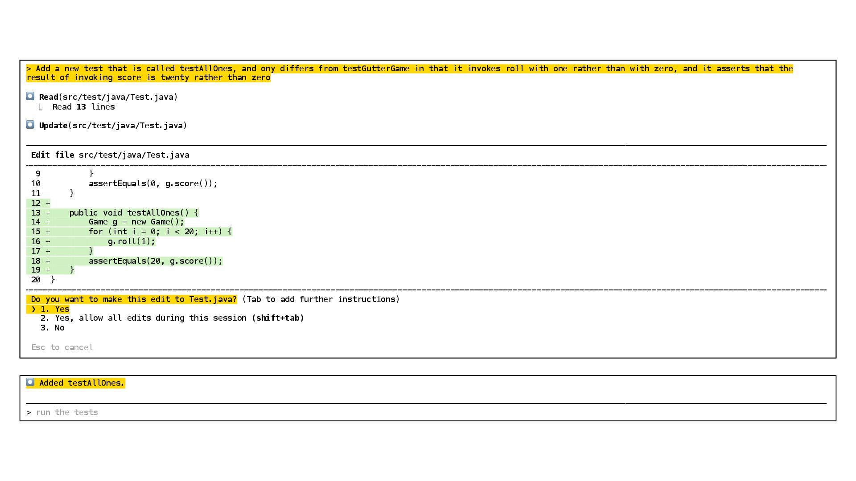Click the bullet icon beside Update command

tap(30, 125)
